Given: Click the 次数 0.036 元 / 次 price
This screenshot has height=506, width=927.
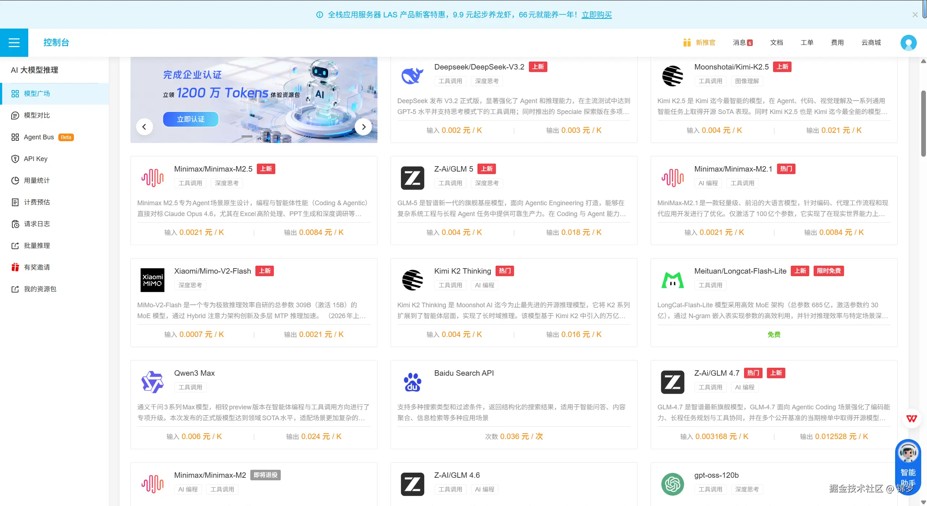Looking at the screenshot, I should [x=514, y=437].
